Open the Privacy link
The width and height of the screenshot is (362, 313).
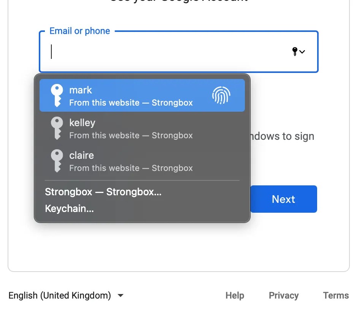point(283,295)
